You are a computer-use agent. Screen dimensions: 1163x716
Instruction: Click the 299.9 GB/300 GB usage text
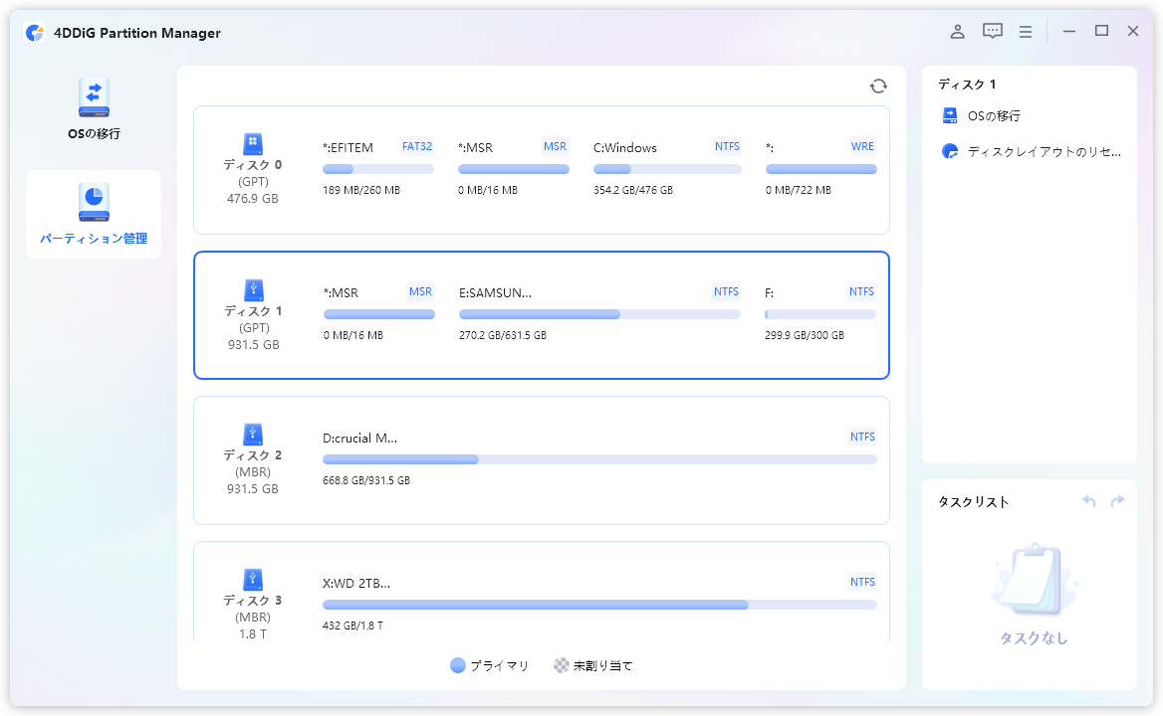point(805,335)
